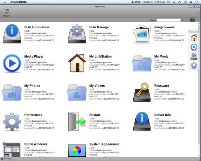Click the house shortcut in side dock

[194, 38]
